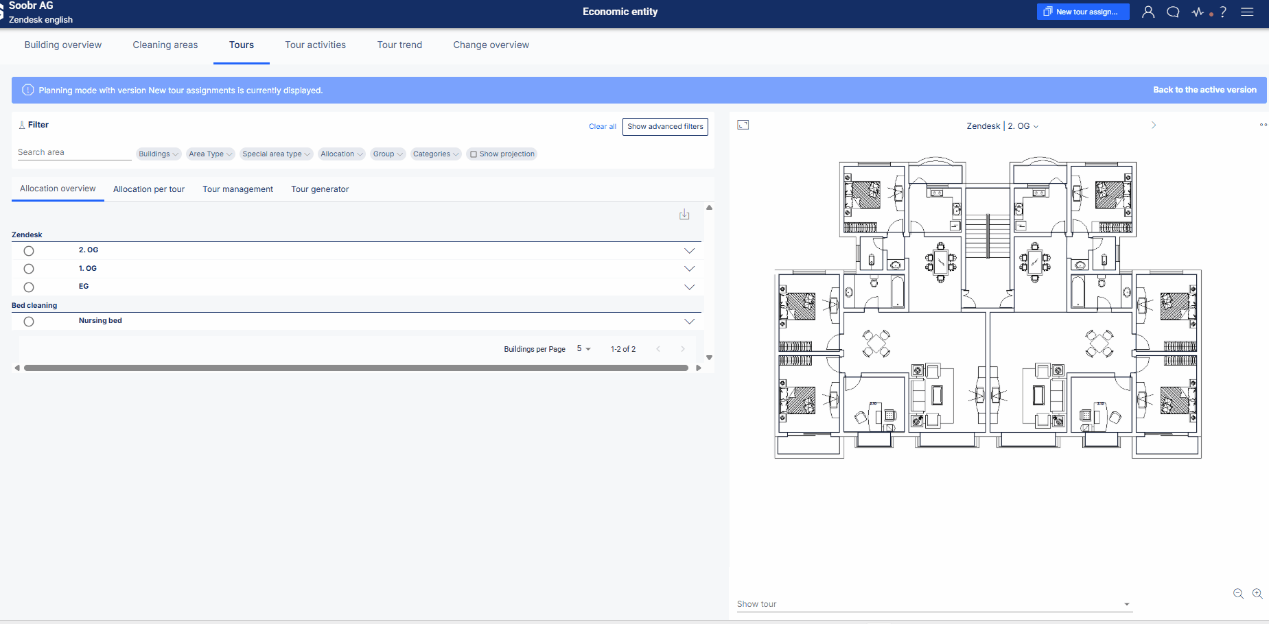Image resolution: width=1269 pixels, height=624 pixels.
Task: Click the Zendesk building group heading
Action: coord(27,235)
